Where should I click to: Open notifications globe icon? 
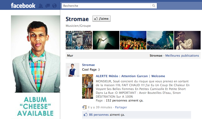(x=54, y=6)
